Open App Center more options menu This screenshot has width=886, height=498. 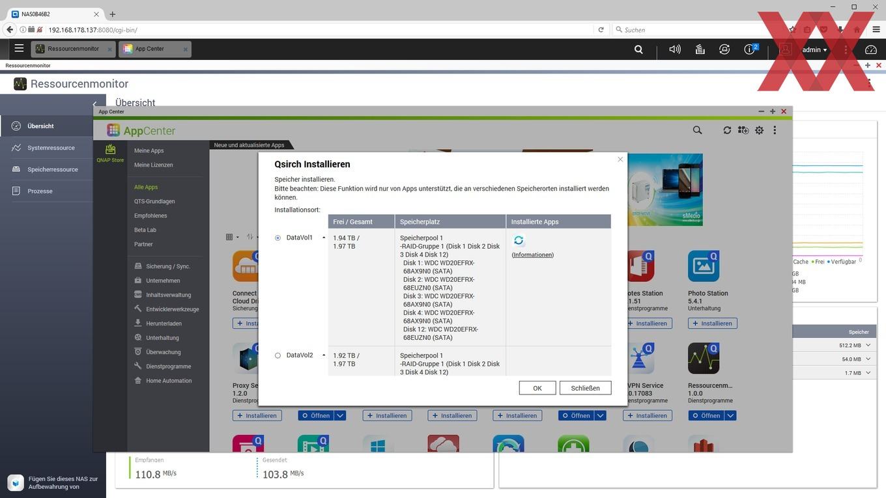point(775,130)
